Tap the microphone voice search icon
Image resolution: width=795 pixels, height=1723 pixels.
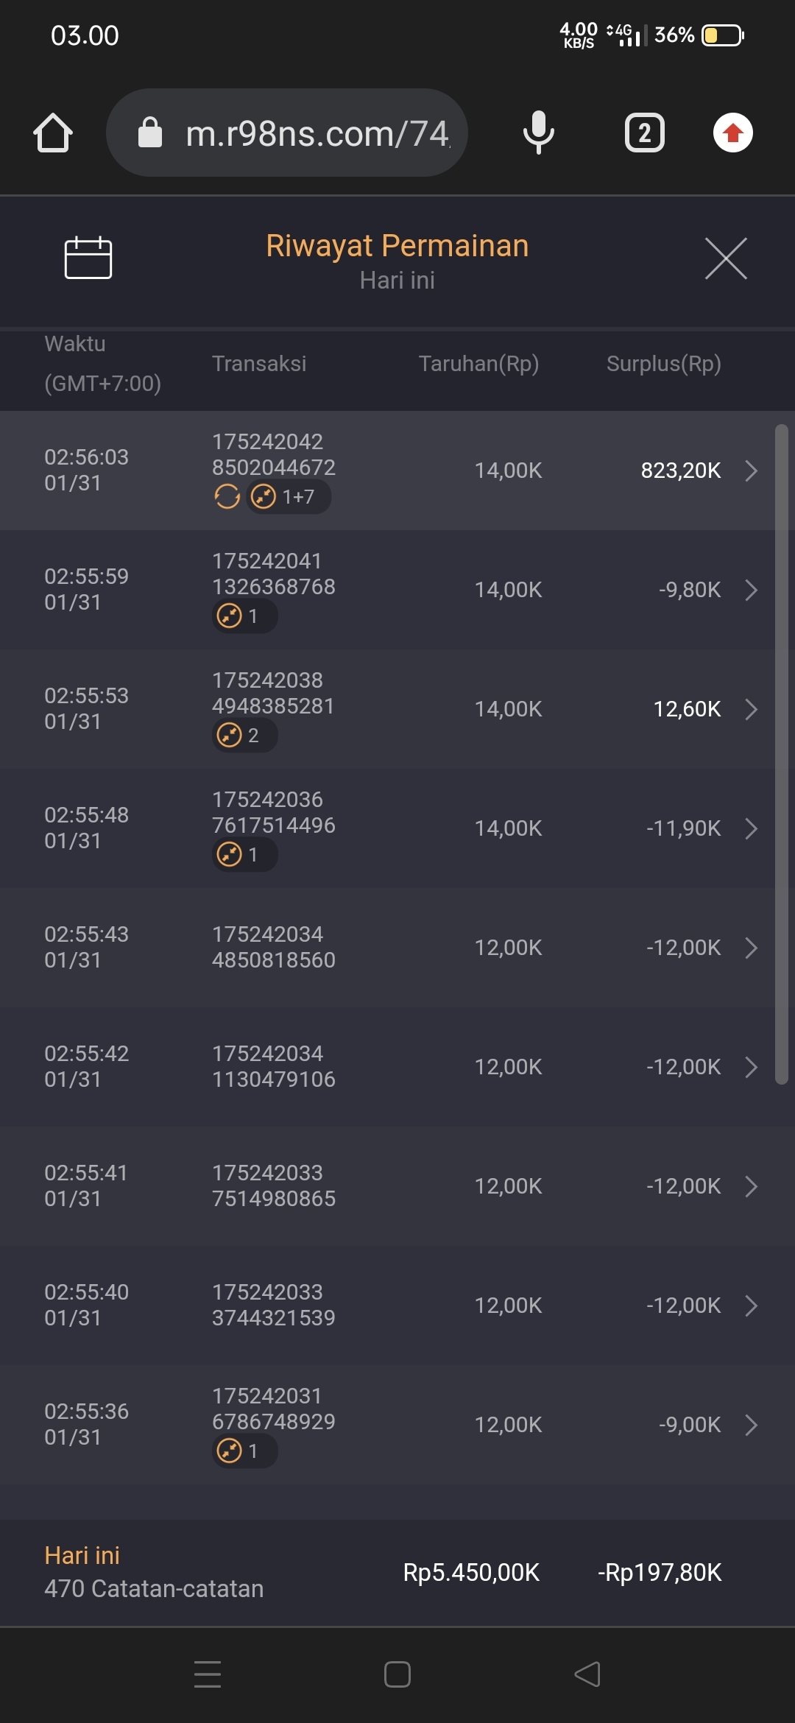(x=538, y=133)
